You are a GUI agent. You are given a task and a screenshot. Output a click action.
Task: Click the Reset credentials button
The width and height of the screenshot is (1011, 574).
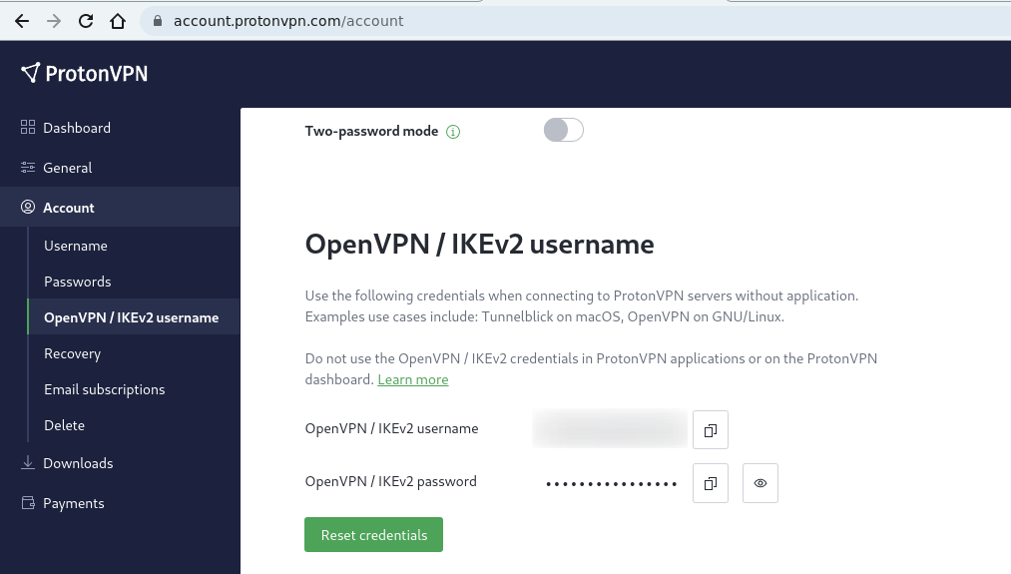point(374,535)
